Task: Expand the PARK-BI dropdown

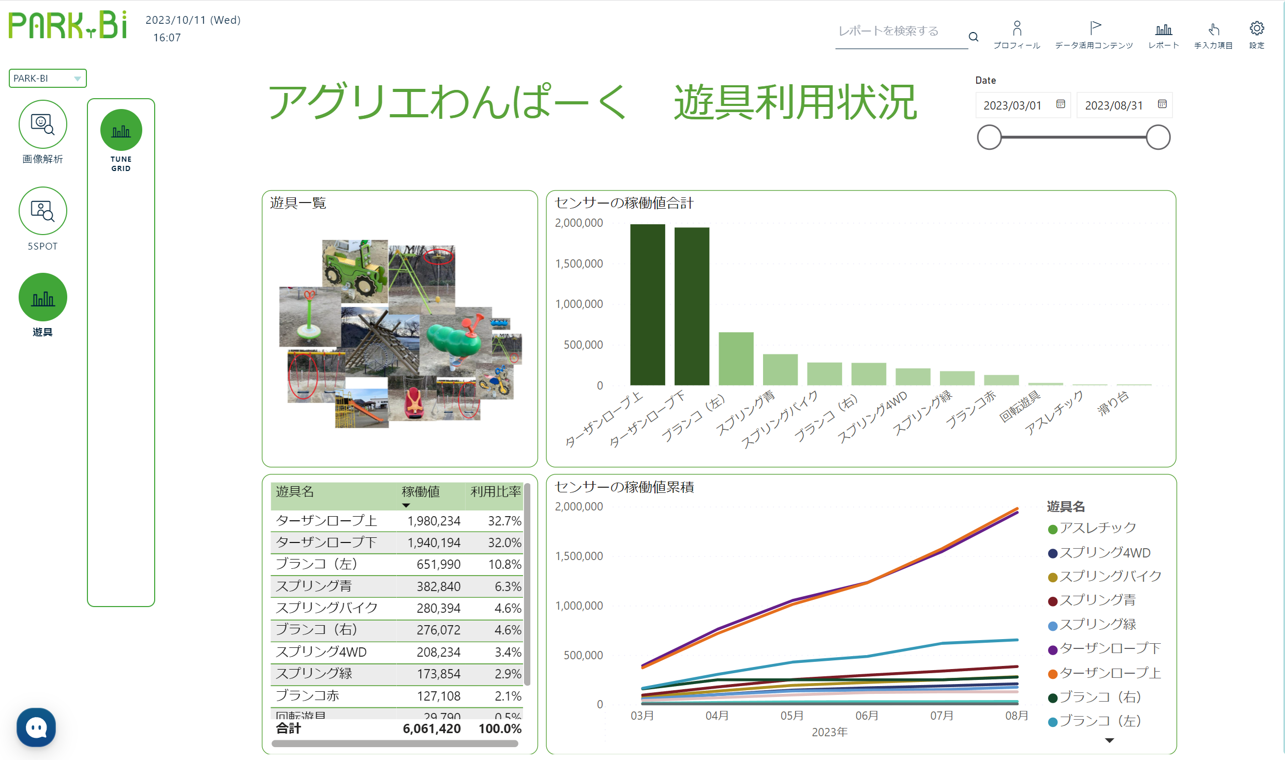Action: coord(77,79)
